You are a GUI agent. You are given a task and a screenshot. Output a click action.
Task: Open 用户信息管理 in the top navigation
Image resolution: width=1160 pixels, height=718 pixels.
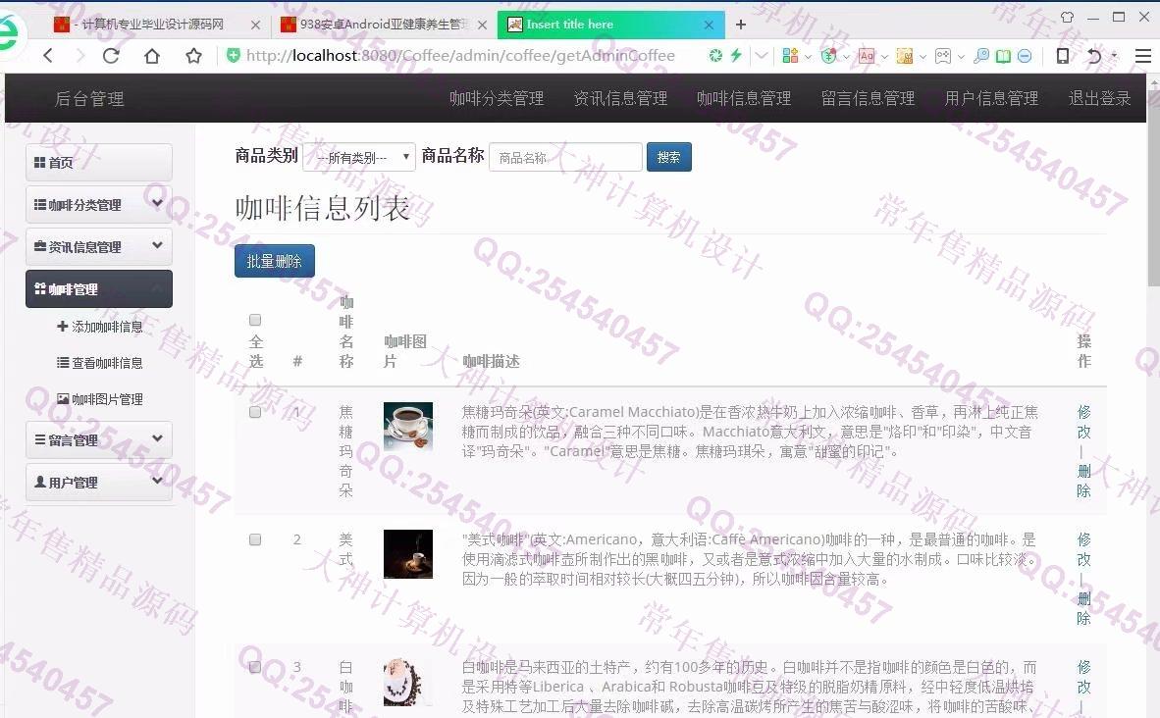(x=991, y=98)
